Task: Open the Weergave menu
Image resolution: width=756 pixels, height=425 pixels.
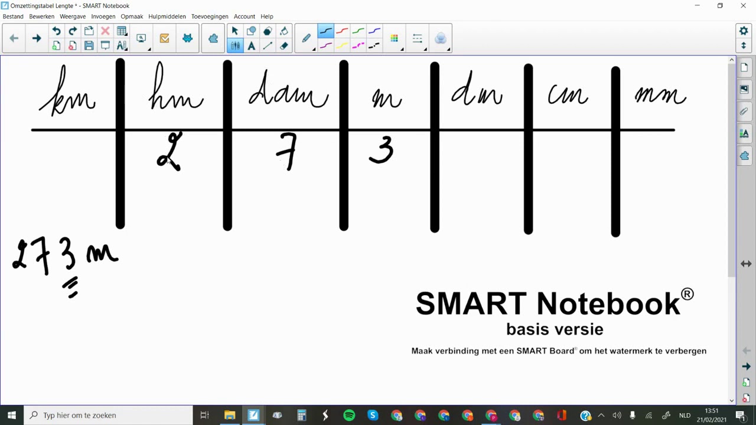Action: (73, 17)
